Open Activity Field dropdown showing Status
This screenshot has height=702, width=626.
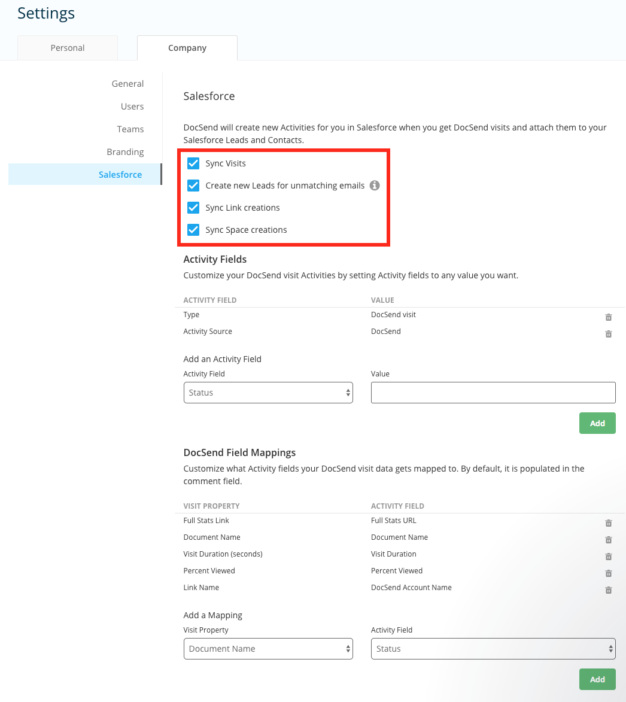click(268, 393)
